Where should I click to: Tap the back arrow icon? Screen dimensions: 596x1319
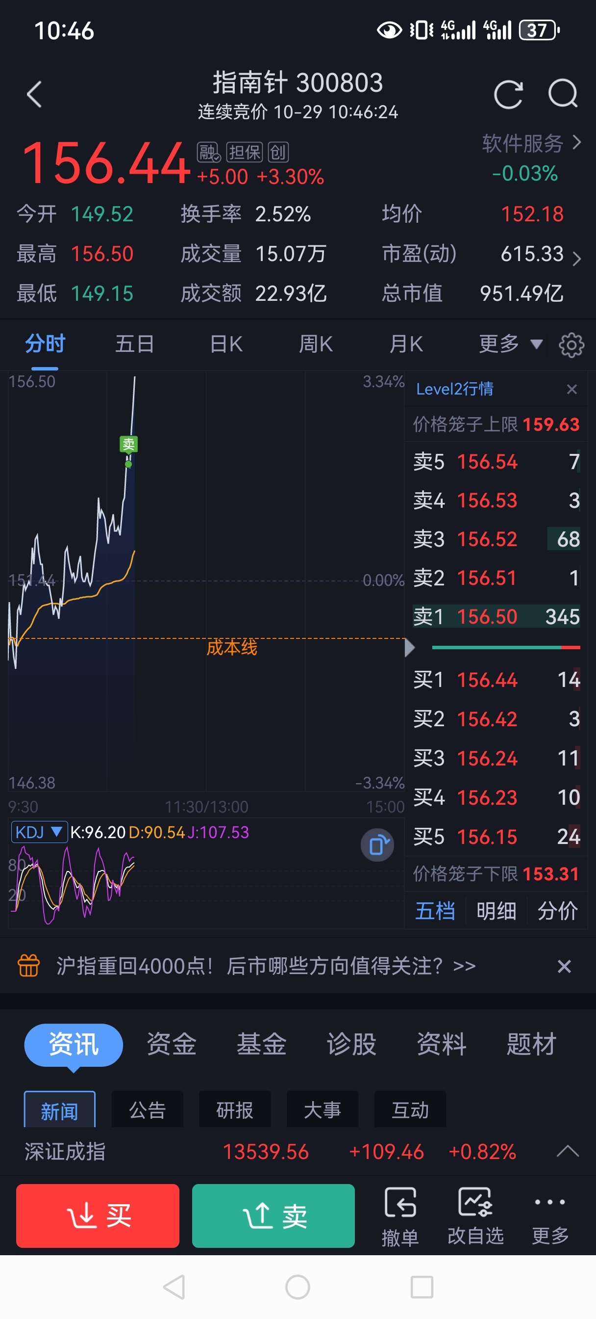coord(34,94)
